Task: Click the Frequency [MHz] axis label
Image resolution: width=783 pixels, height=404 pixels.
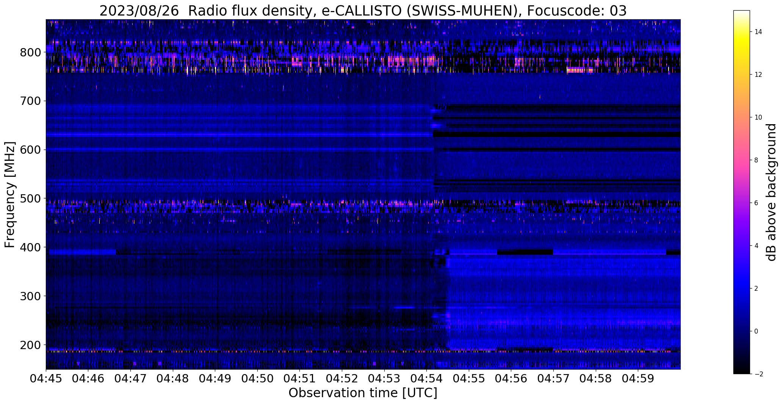Action: [10, 195]
